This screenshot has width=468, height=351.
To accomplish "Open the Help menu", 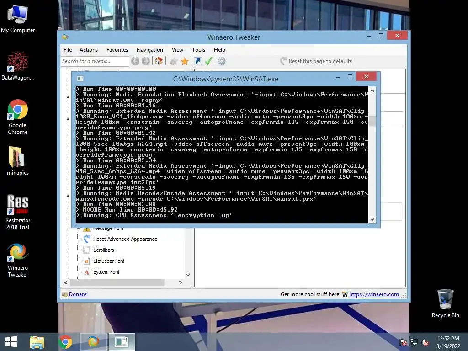I will tap(219, 50).
